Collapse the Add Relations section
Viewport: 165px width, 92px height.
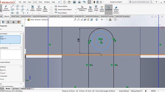[21, 67]
